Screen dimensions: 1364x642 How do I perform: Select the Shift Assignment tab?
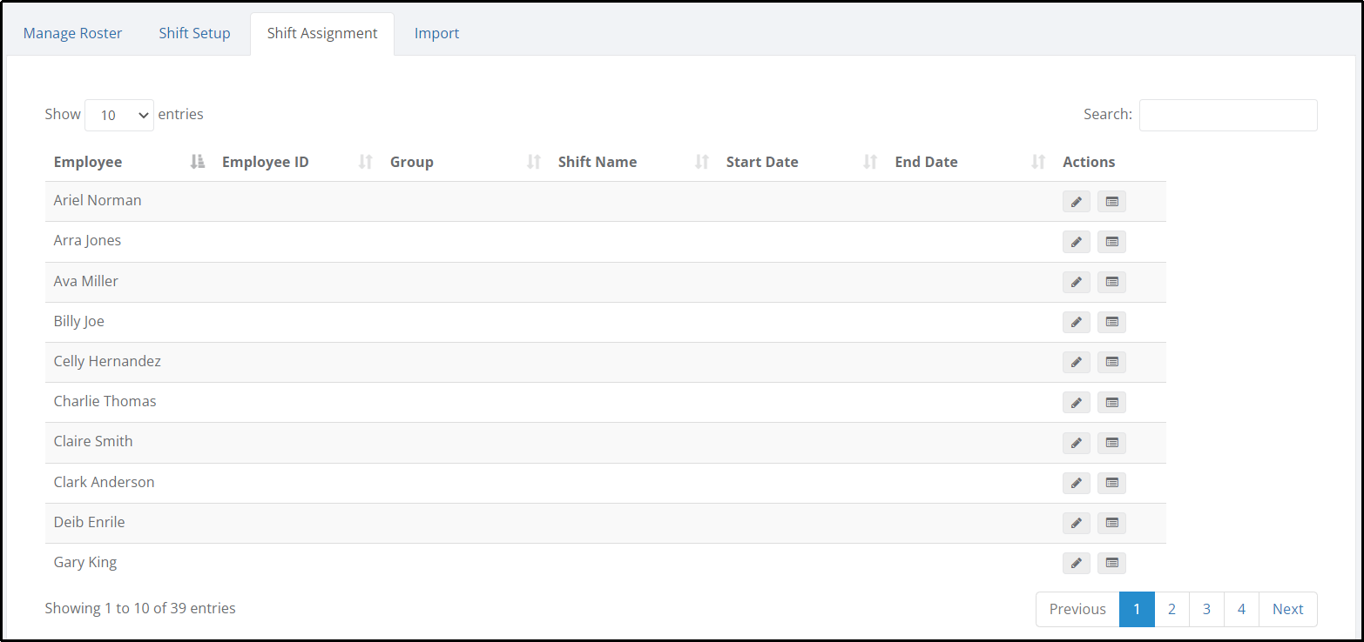click(x=322, y=33)
